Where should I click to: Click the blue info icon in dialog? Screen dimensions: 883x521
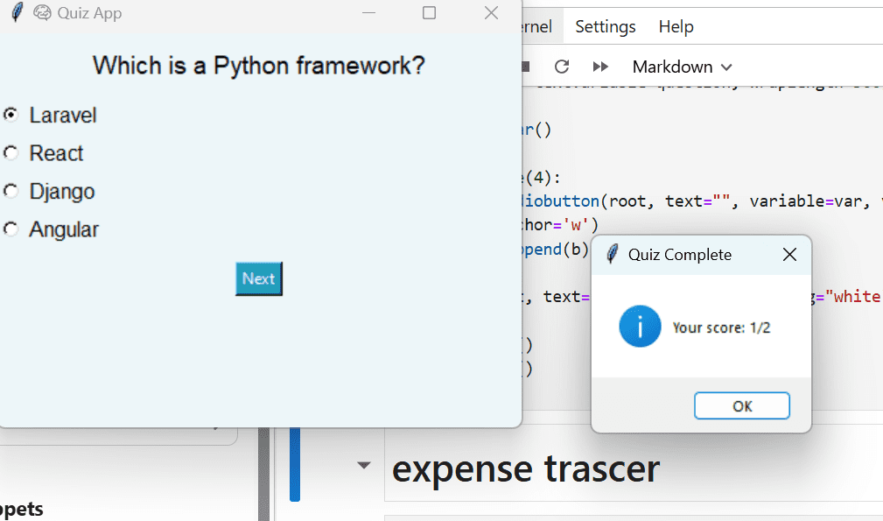[x=640, y=327]
